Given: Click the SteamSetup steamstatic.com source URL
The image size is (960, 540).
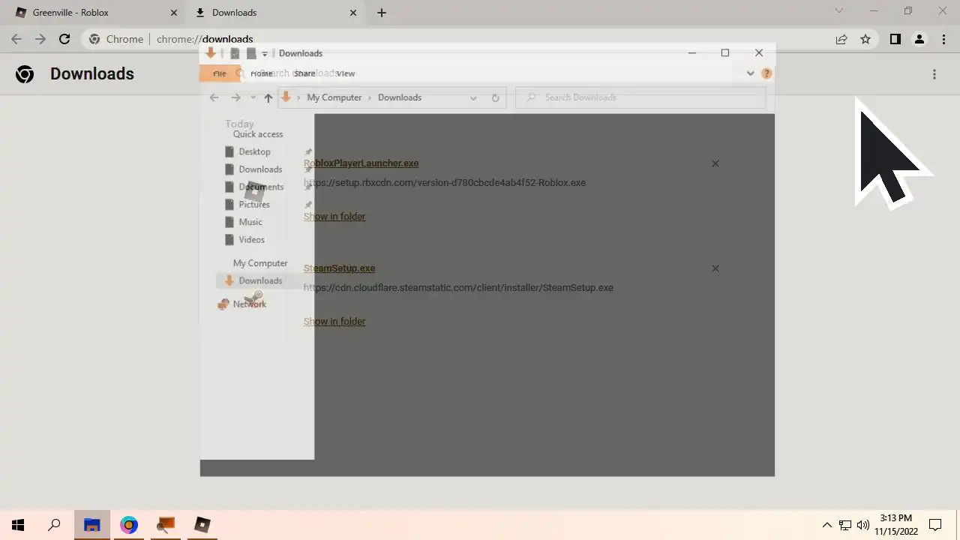Looking at the screenshot, I should [x=458, y=287].
